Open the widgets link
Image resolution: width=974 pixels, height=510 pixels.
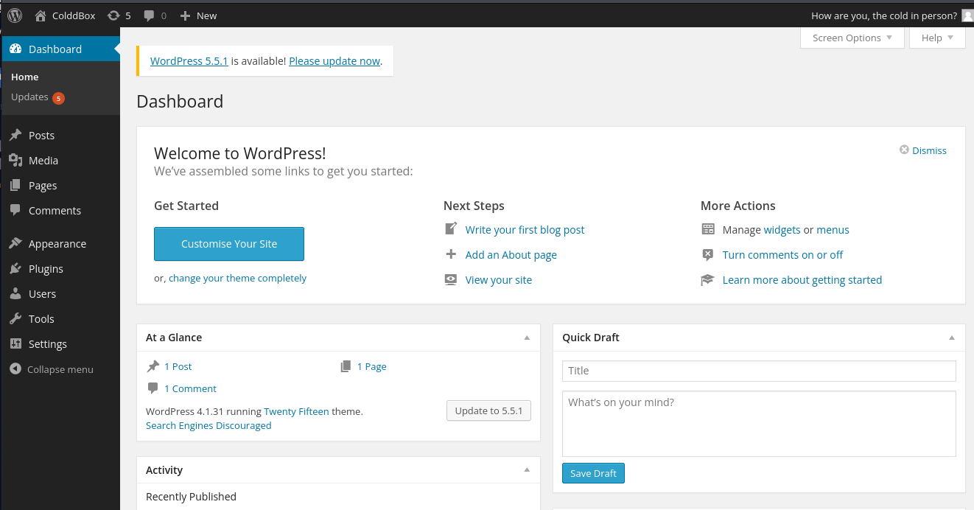(x=782, y=230)
